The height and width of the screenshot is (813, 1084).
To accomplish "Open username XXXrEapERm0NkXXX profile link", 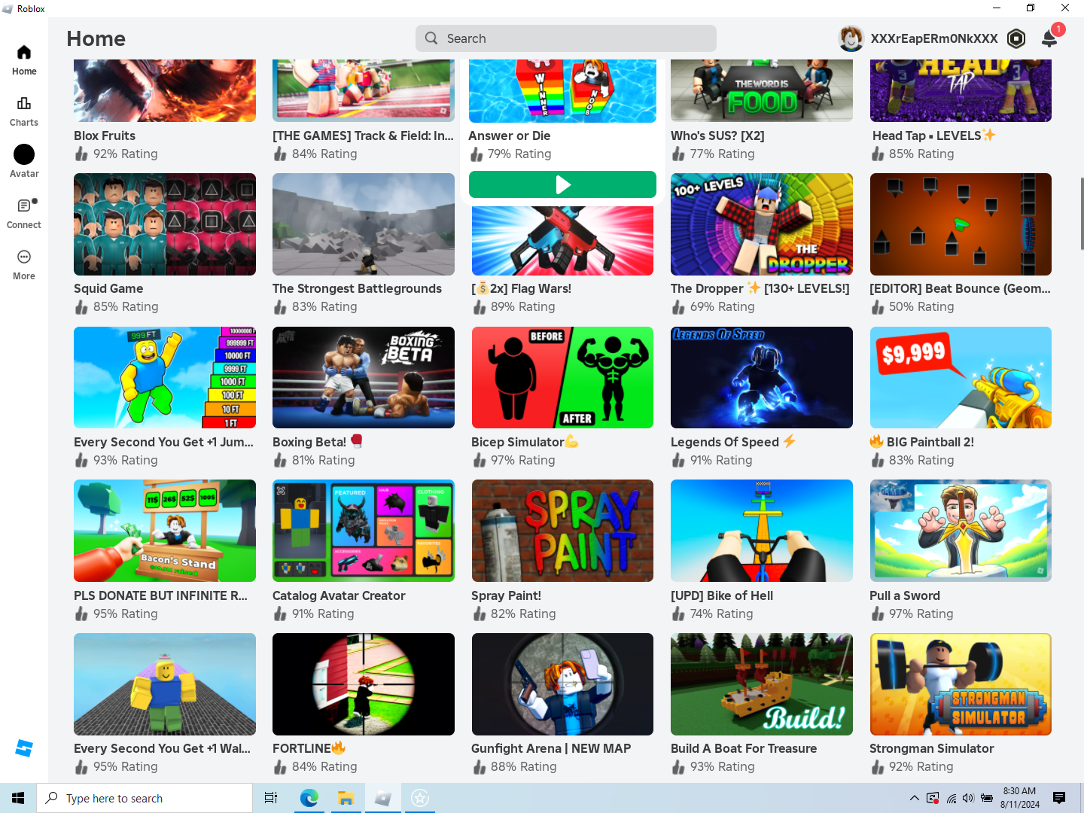I will point(934,38).
